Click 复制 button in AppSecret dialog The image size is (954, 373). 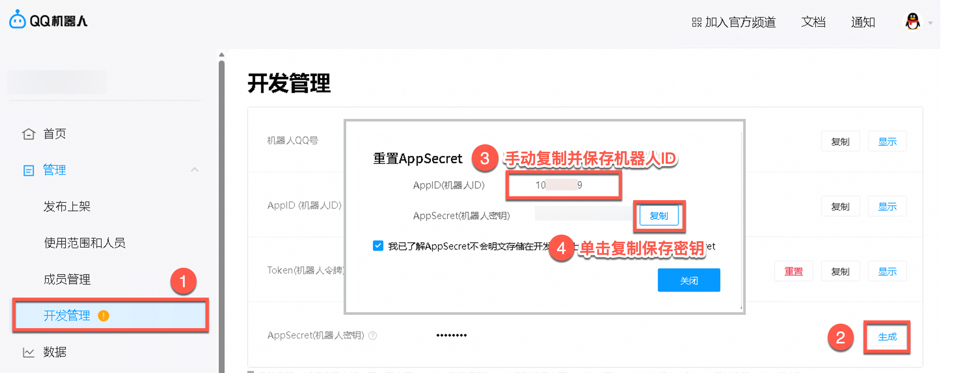[x=659, y=216]
